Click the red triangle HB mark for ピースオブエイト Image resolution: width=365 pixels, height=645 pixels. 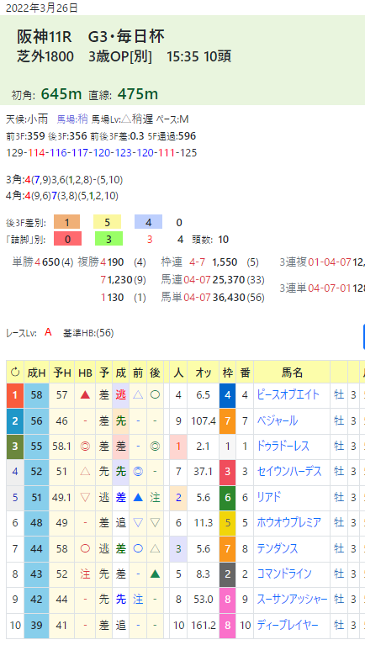pyautogui.click(x=85, y=395)
